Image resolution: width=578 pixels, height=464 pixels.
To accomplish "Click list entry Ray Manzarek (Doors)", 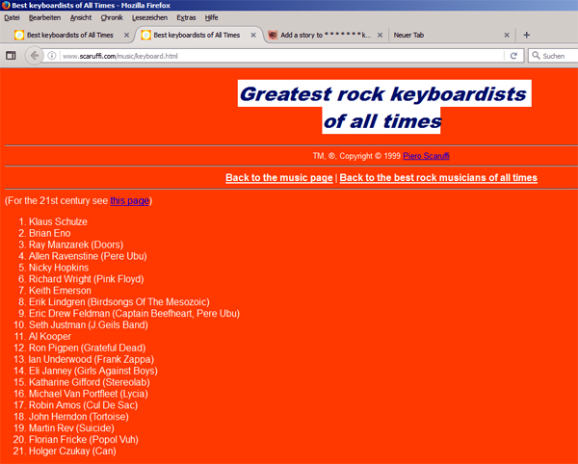I will coord(76,245).
